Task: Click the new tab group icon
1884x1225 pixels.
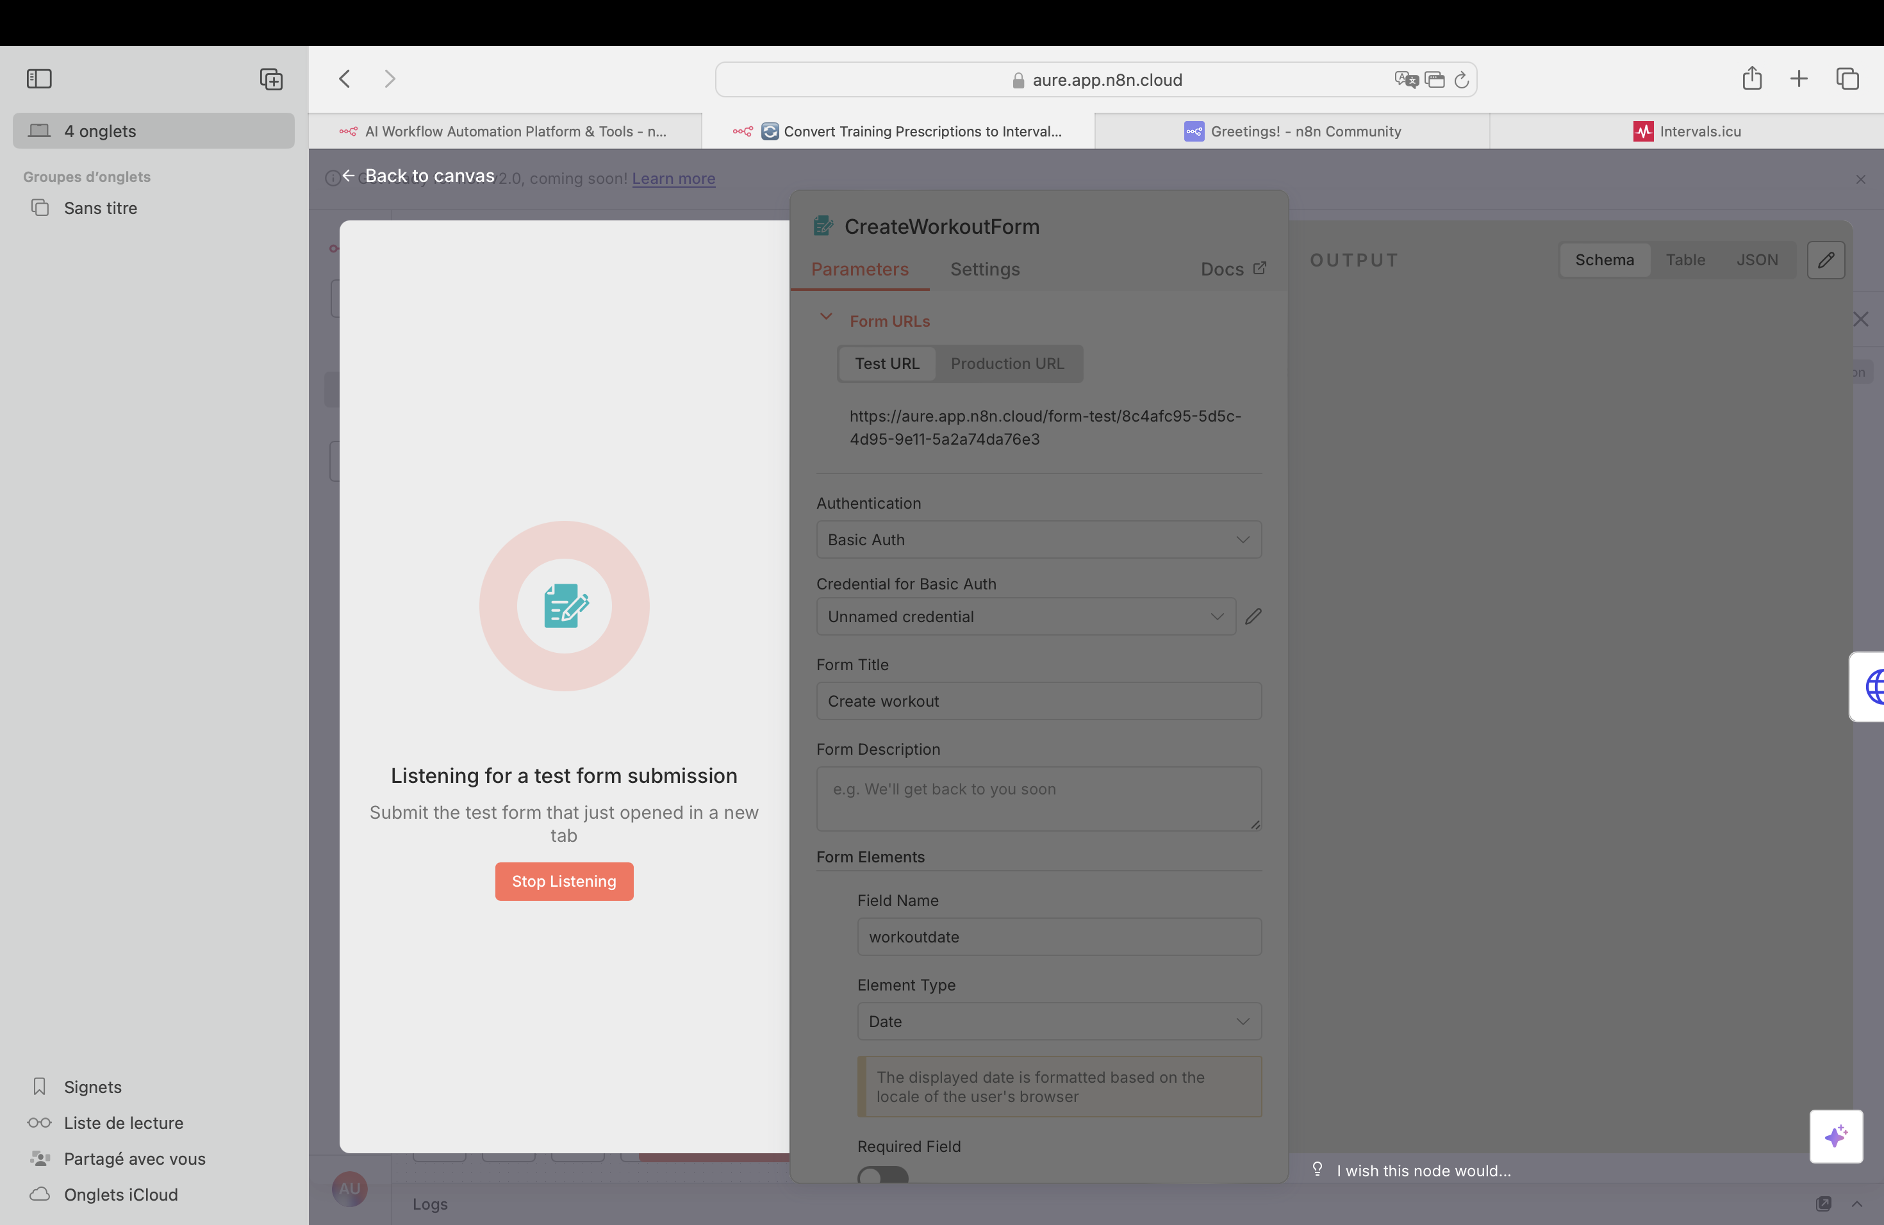Action: [x=270, y=79]
